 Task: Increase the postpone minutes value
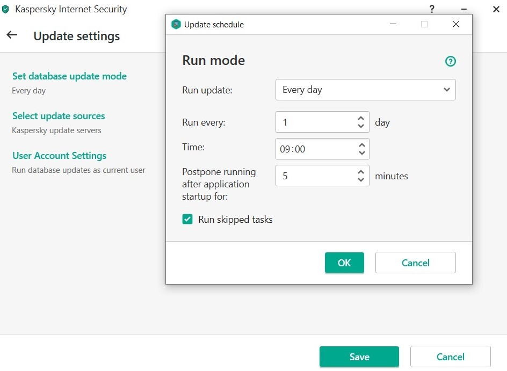(361, 172)
